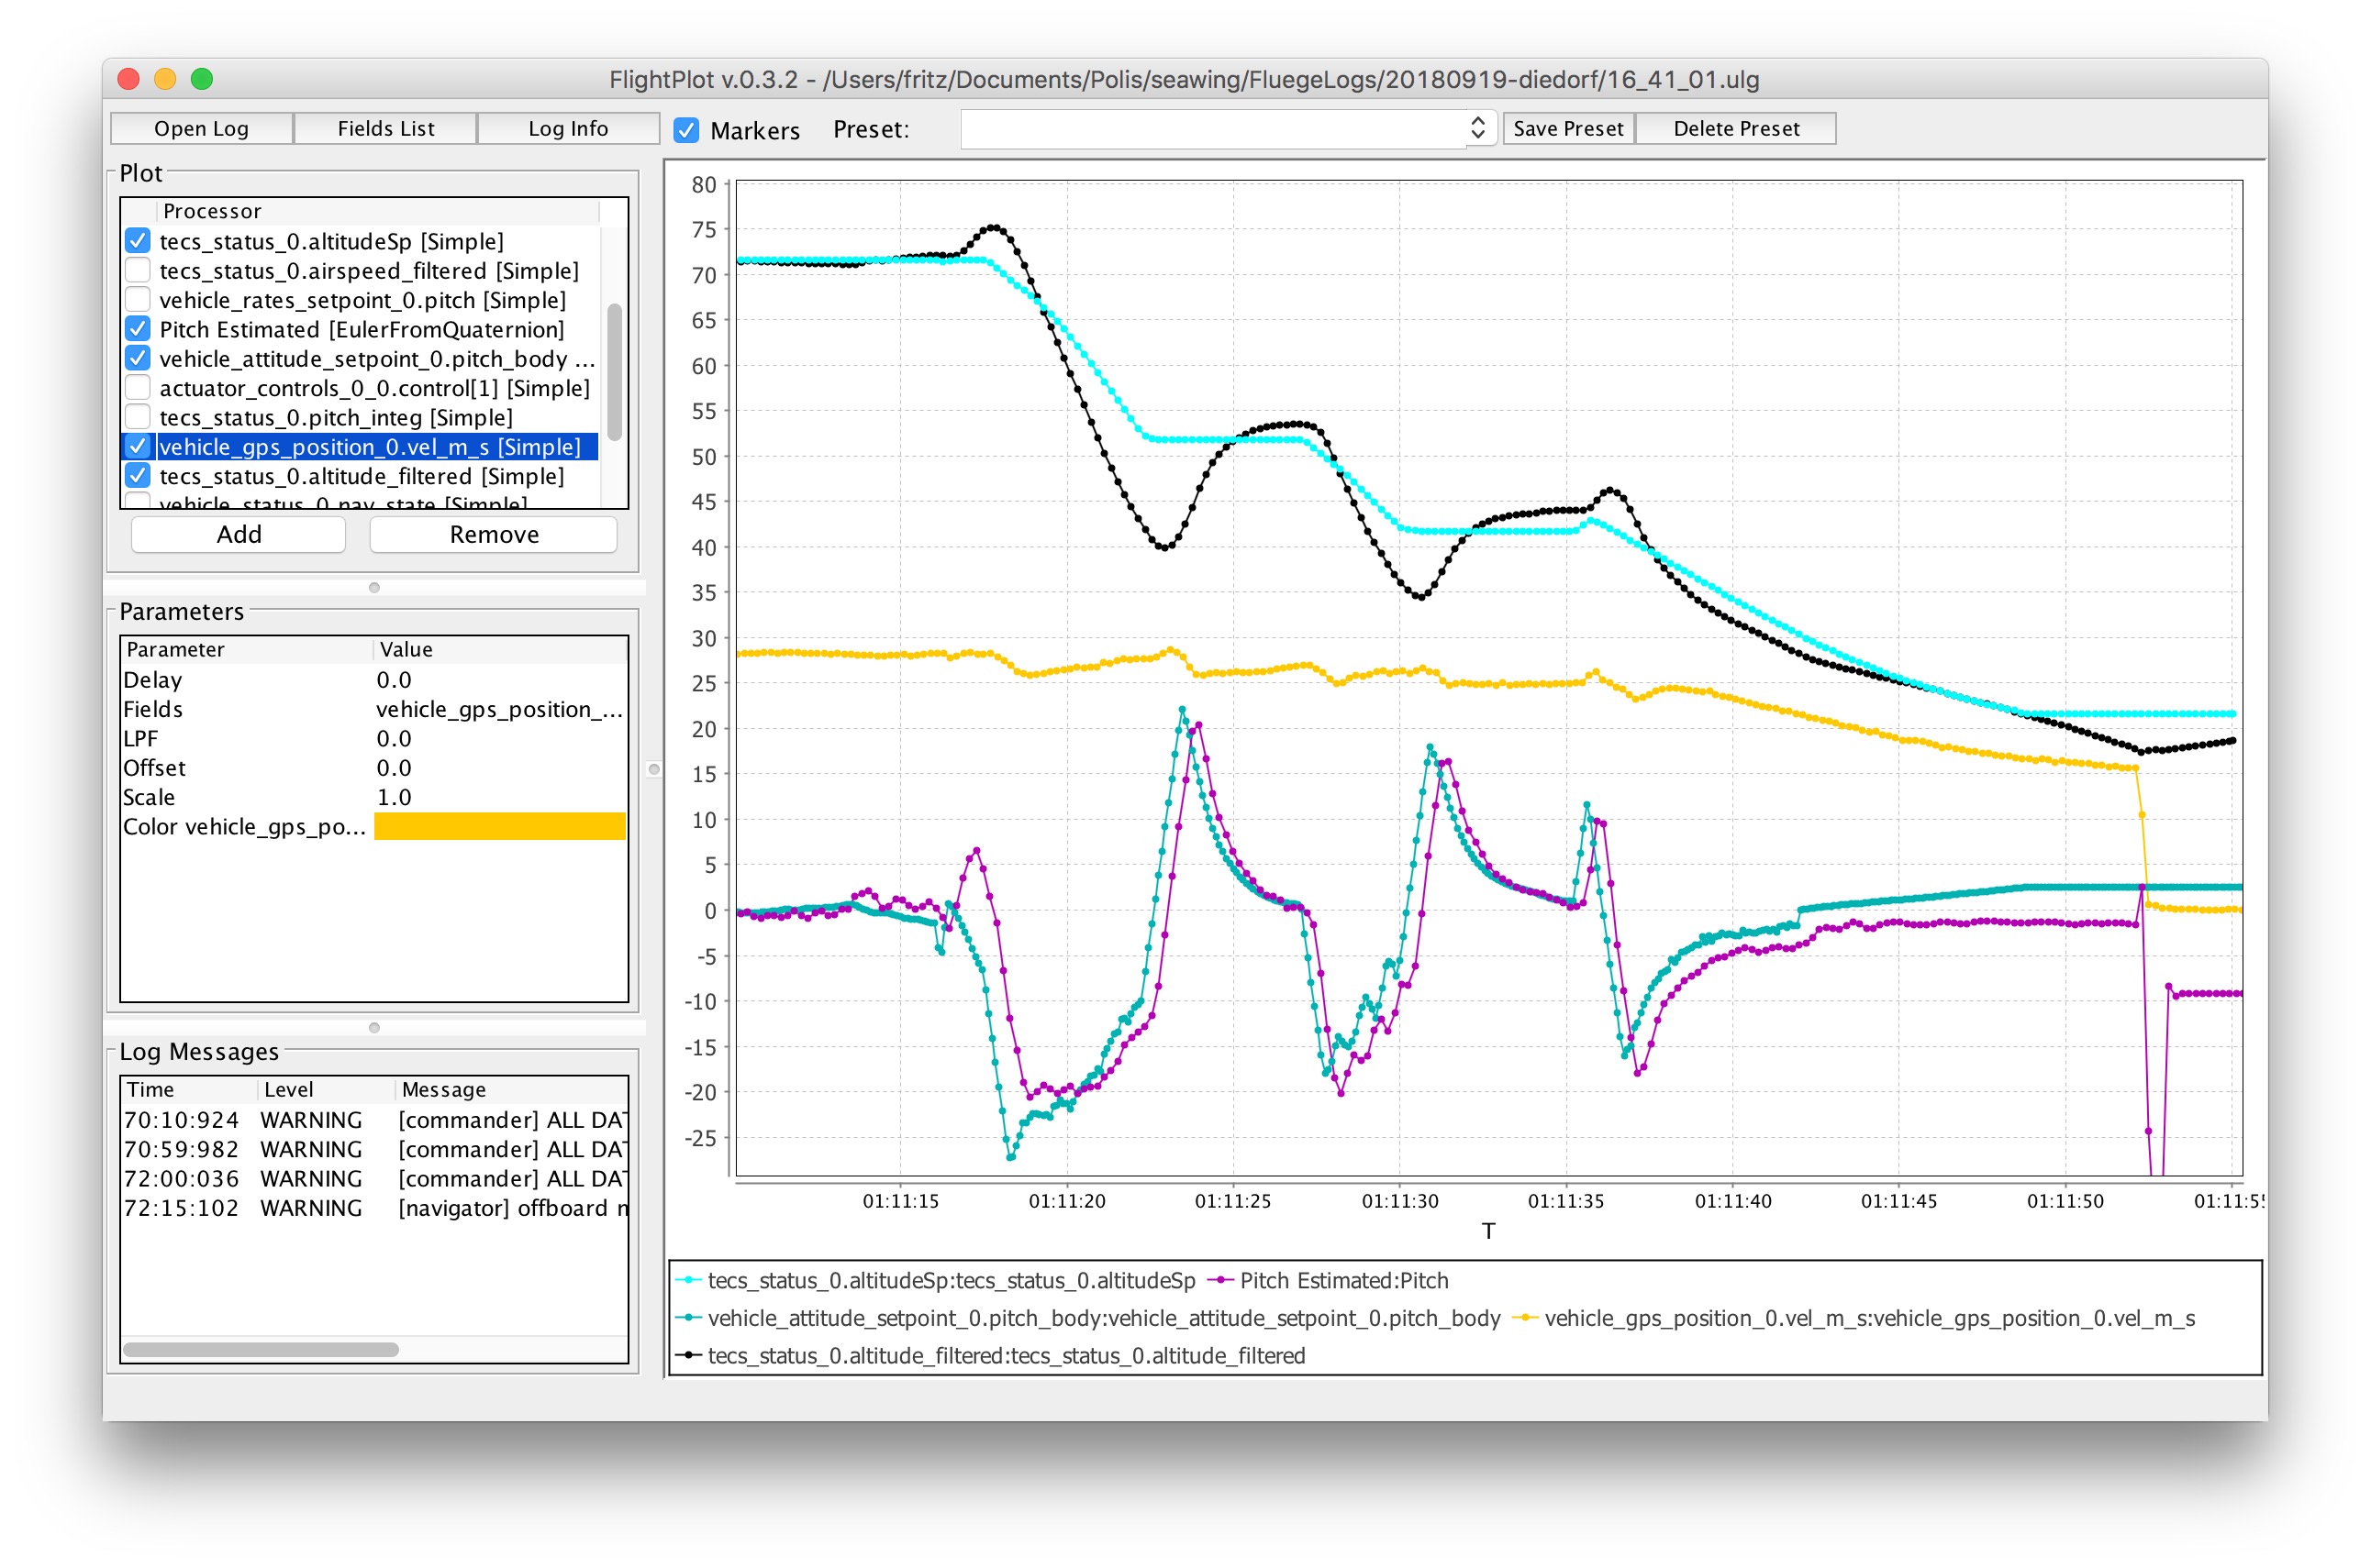Enable tecs_status_0.airspeed_filtered checkbox
This screenshot has height=1568, width=2371.
click(x=138, y=271)
